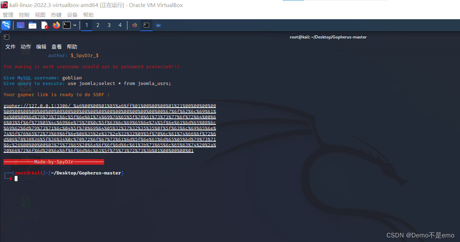This screenshot has width=460, height=242.
Task: Open VirtualBox 热键 menu
Action: pos(56,15)
